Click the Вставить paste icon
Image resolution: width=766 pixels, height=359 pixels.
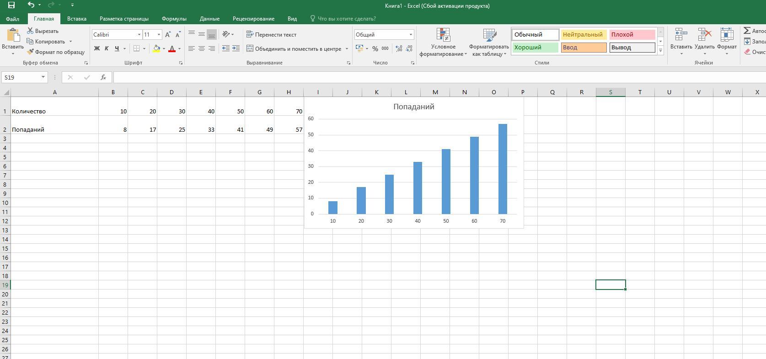coord(13,36)
